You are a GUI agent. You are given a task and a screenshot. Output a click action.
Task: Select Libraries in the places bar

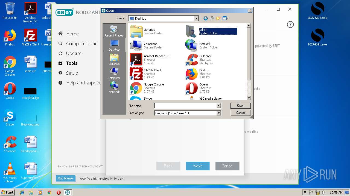tap(114, 59)
